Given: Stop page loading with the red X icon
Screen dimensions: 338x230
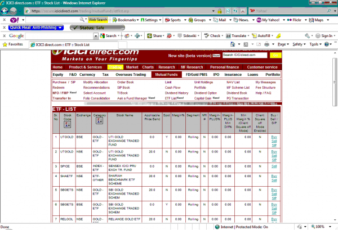Looking at the screenshot, I should coord(243,11).
